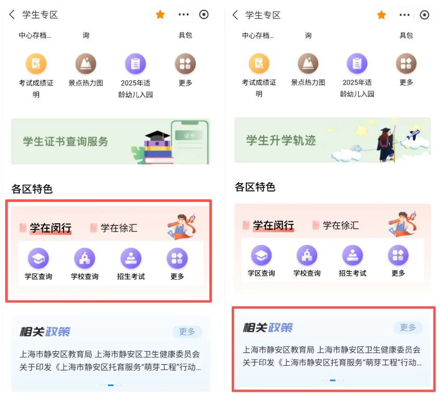Tap circle target icon in right header
The height and width of the screenshot is (396, 439).
pyautogui.click(x=424, y=15)
